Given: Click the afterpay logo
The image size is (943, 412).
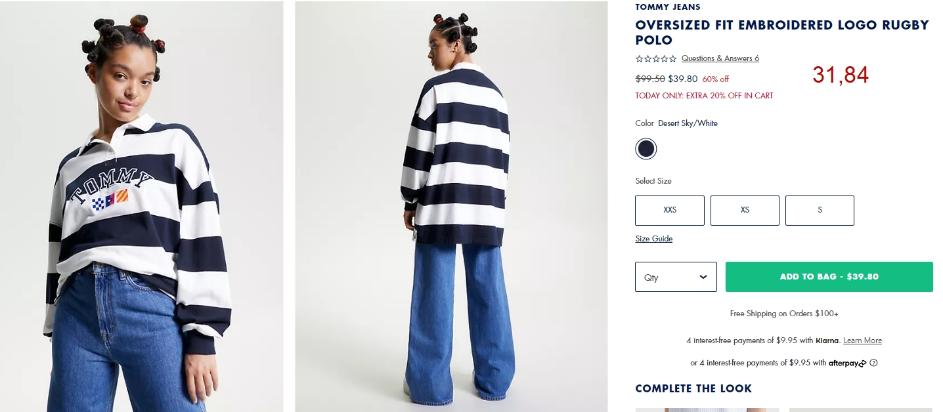Looking at the screenshot, I should click(847, 363).
